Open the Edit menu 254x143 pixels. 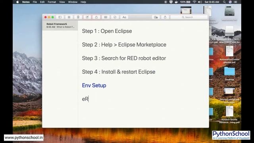[42, 2]
